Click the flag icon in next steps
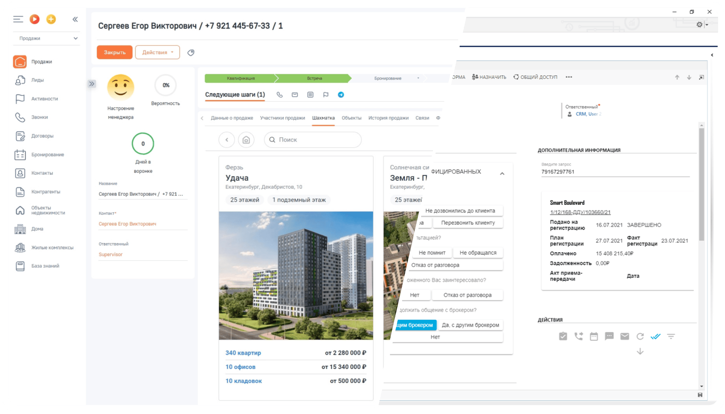This screenshot has height=414, width=725. (326, 95)
